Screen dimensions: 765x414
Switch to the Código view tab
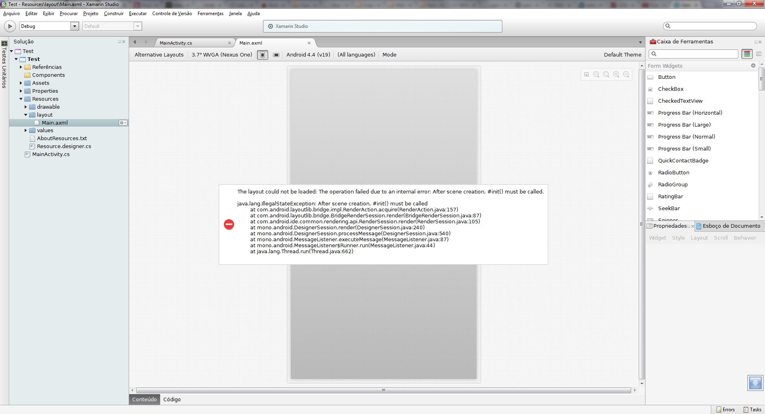(172, 399)
